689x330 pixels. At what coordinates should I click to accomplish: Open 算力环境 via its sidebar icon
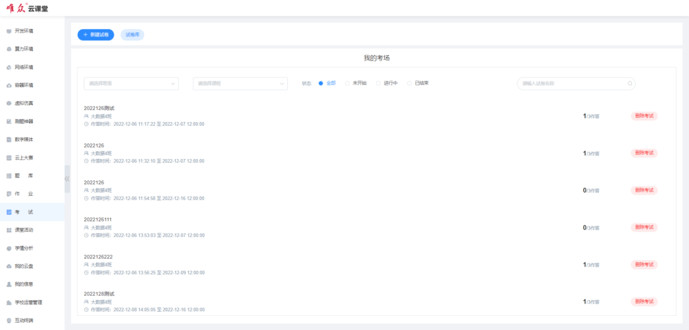pos(9,49)
